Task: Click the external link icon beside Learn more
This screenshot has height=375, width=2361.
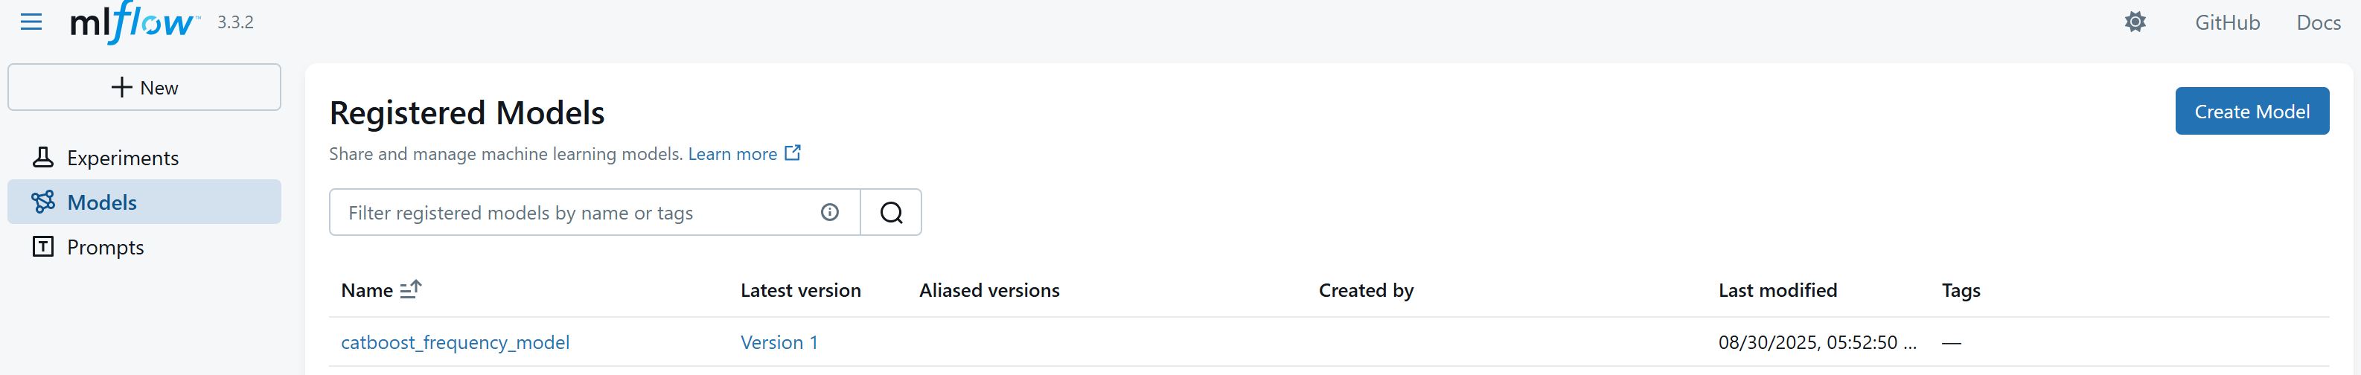Action: click(x=793, y=153)
